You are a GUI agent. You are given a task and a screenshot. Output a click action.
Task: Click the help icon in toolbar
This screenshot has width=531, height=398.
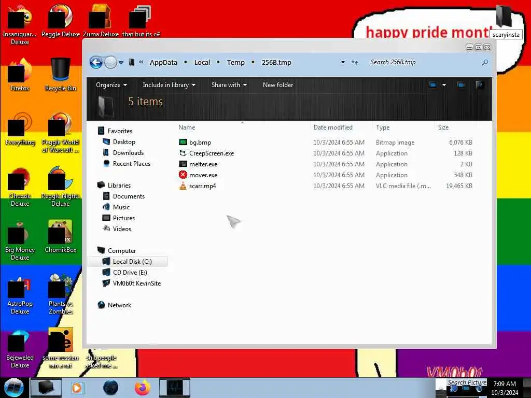pyautogui.click(x=479, y=84)
